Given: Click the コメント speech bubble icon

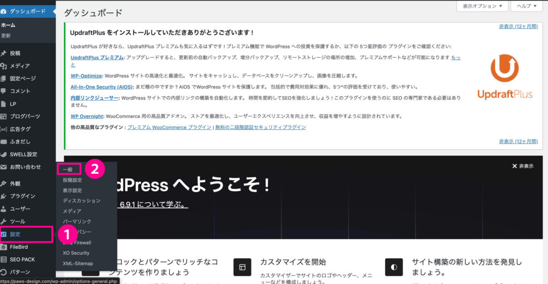Looking at the screenshot, I should click(x=4, y=91).
